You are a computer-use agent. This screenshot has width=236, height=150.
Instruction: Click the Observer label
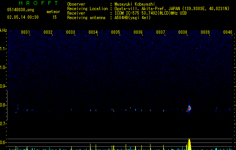76,4
